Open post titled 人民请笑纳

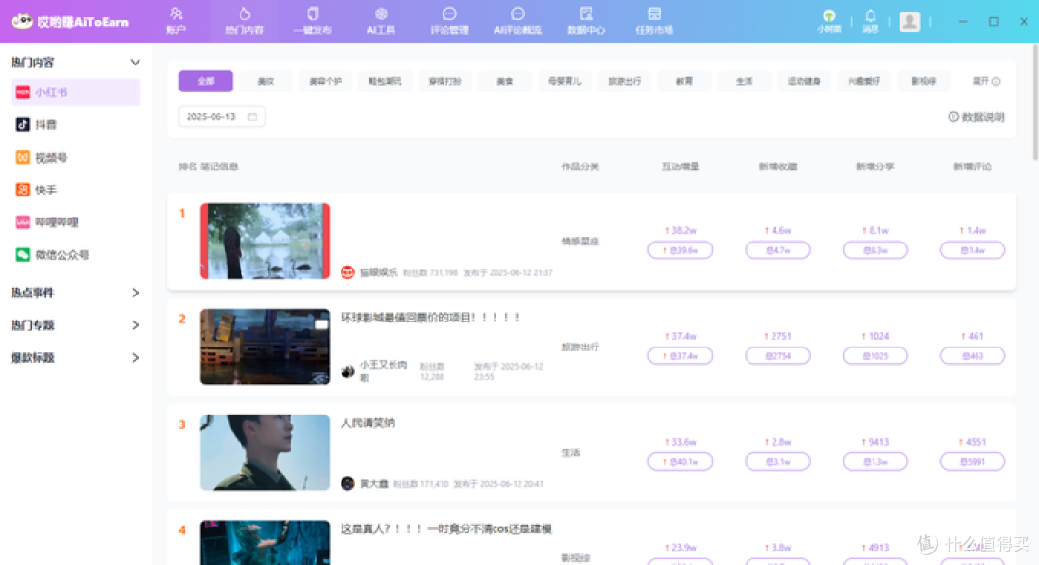point(367,424)
